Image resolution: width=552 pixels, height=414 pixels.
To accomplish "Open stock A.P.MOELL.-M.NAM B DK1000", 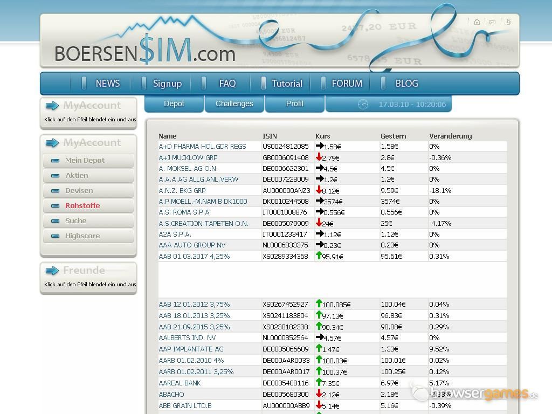I will click(x=203, y=202).
